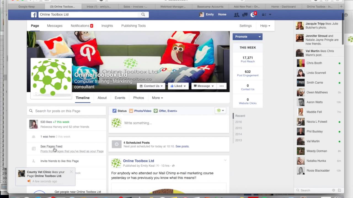Open the Insights tab
This screenshot has height=198, width=353.
point(107,26)
